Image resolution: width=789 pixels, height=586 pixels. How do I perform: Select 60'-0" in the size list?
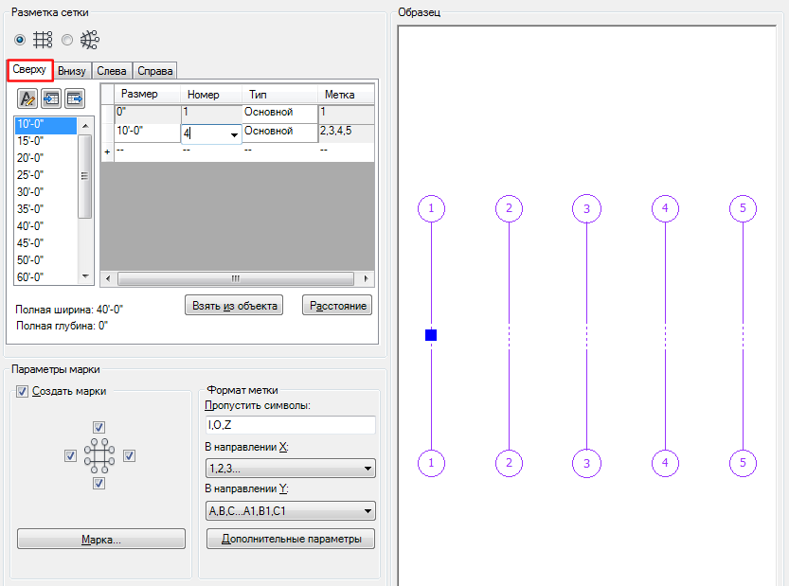[45, 277]
